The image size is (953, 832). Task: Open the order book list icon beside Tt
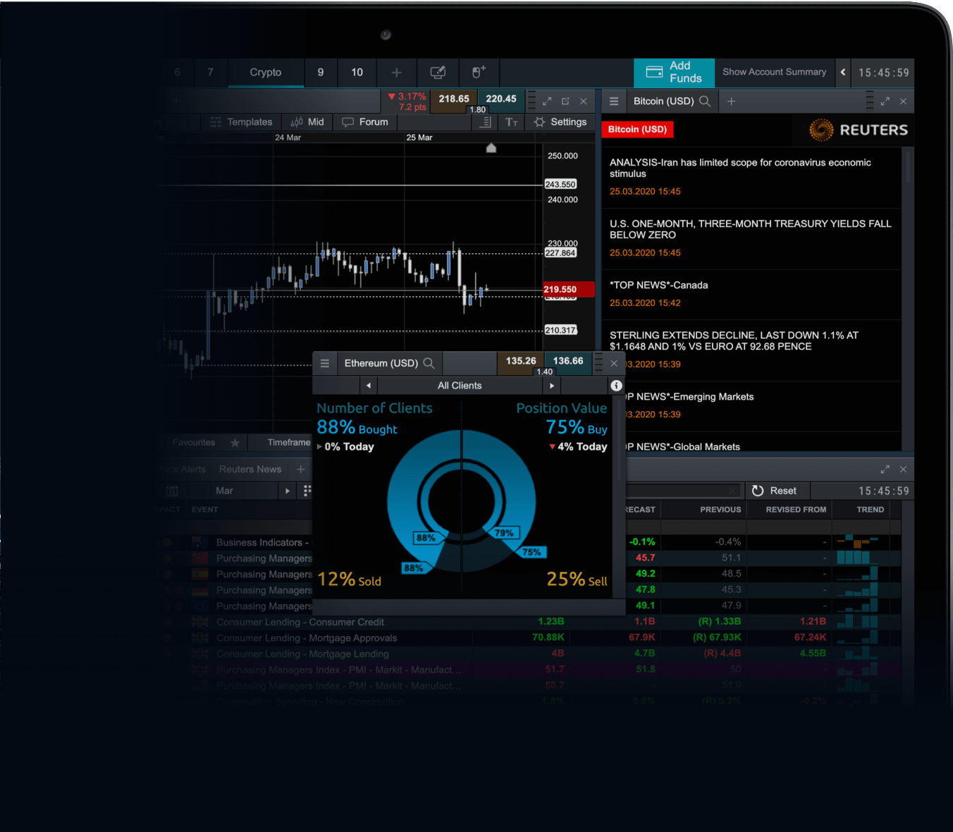pos(484,122)
